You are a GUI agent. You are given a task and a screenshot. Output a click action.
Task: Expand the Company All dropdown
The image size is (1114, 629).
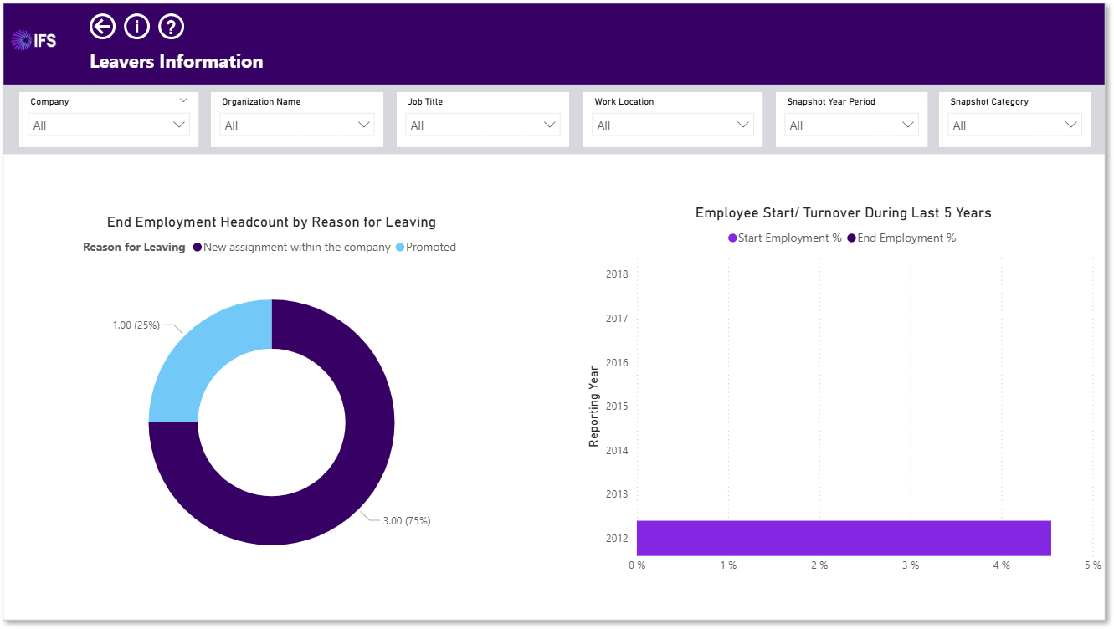tap(109, 125)
